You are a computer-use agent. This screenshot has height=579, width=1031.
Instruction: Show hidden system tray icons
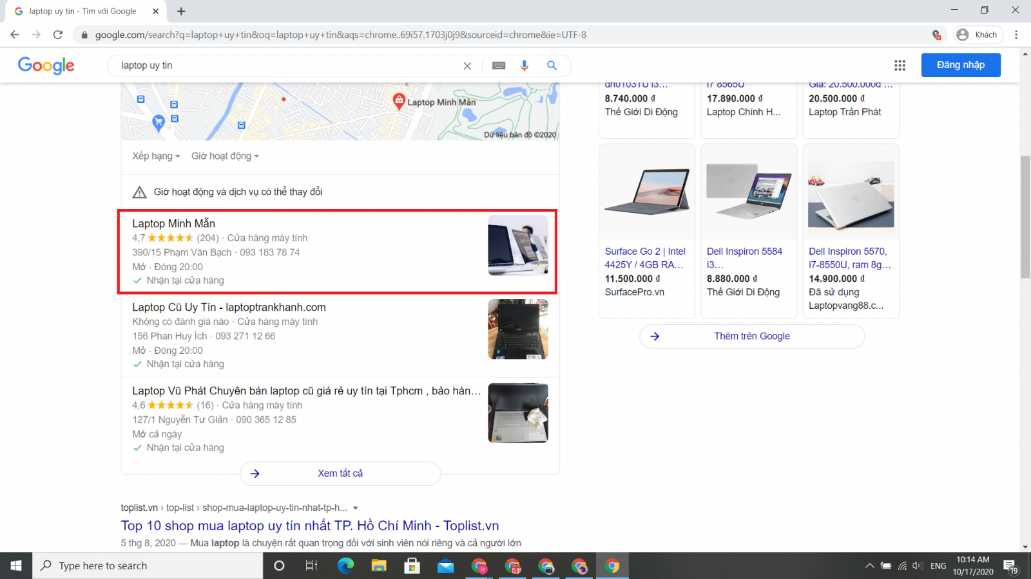coord(869,565)
